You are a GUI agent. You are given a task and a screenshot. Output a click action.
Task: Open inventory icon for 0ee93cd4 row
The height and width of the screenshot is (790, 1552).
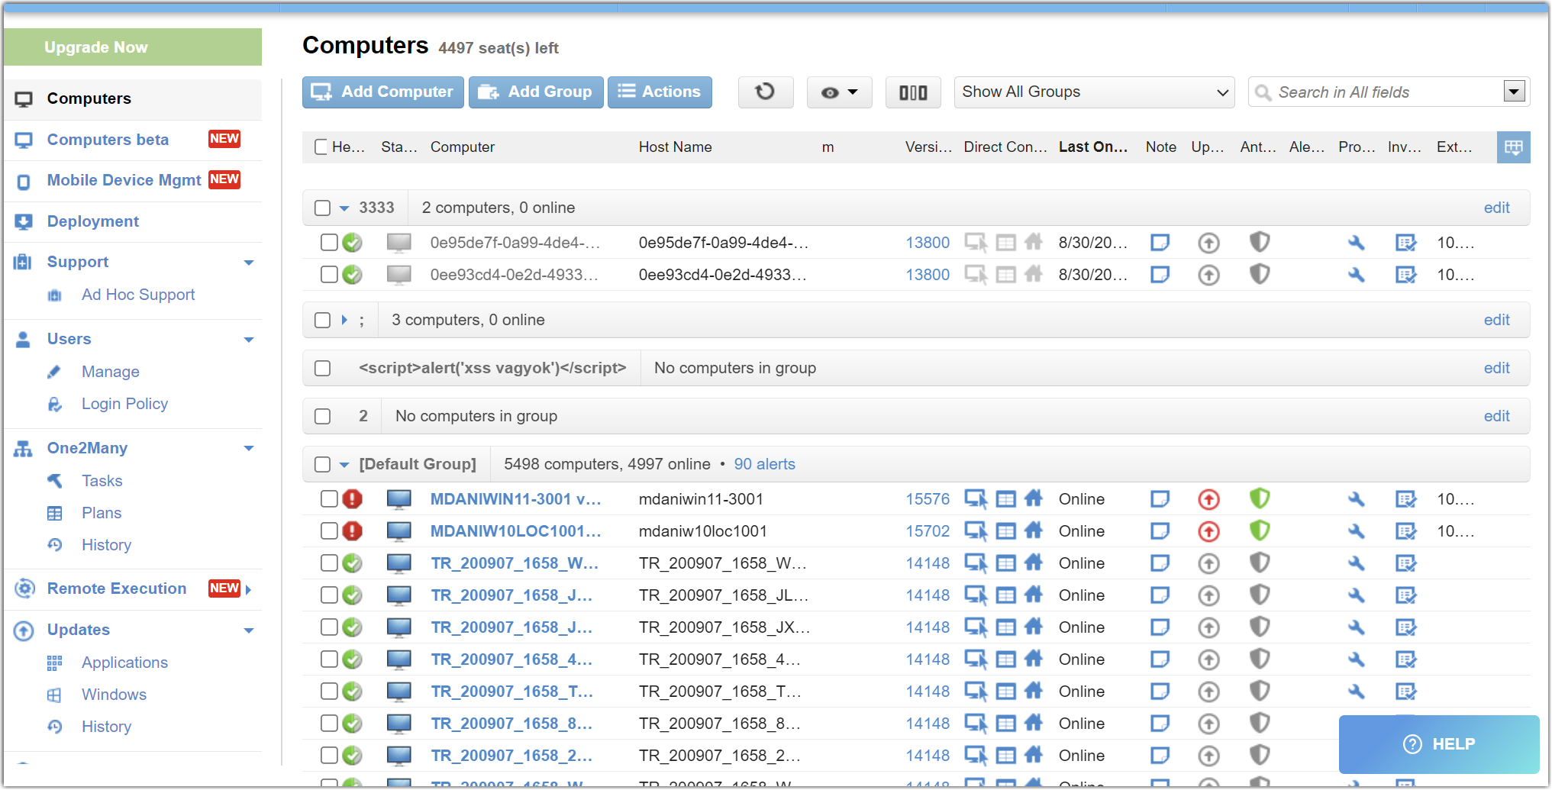coord(1405,275)
